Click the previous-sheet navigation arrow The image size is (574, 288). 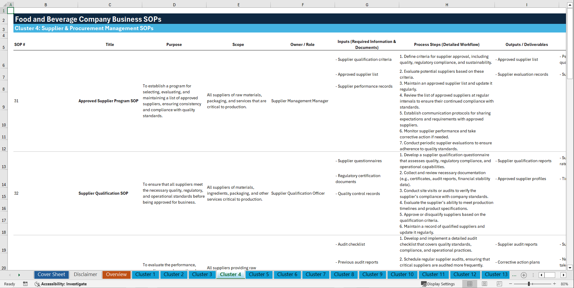click(x=10, y=275)
